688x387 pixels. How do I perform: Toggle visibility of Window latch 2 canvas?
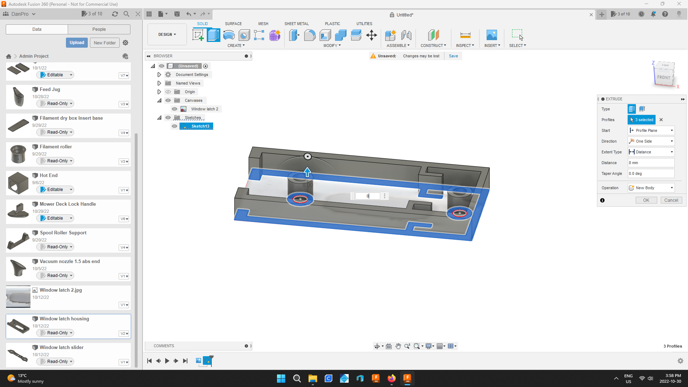tap(175, 109)
